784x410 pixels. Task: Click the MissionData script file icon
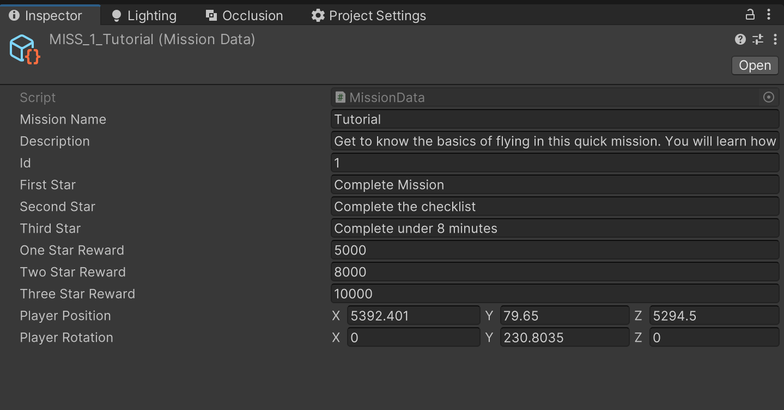[341, 98]
